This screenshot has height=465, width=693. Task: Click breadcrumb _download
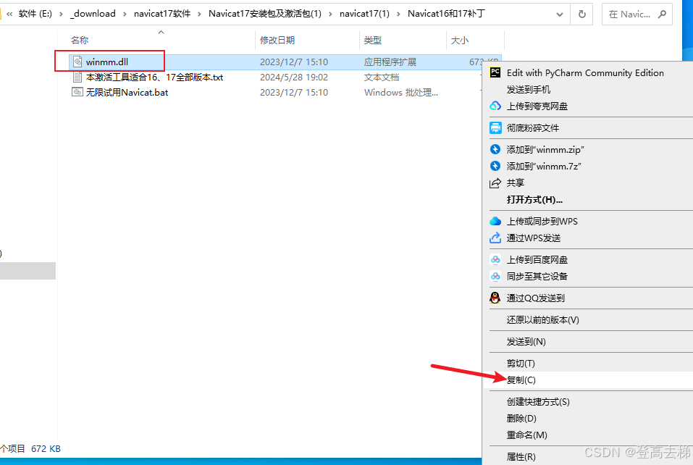click(93, 14)
